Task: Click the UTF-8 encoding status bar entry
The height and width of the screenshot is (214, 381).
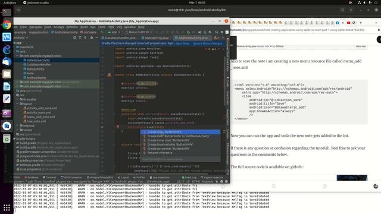Action: click(196, 181)
